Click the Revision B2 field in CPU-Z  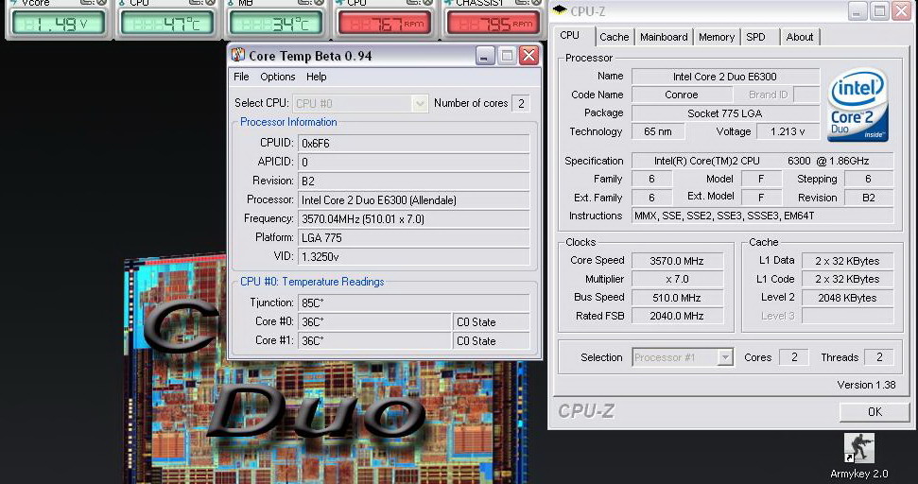pos(868,198)
